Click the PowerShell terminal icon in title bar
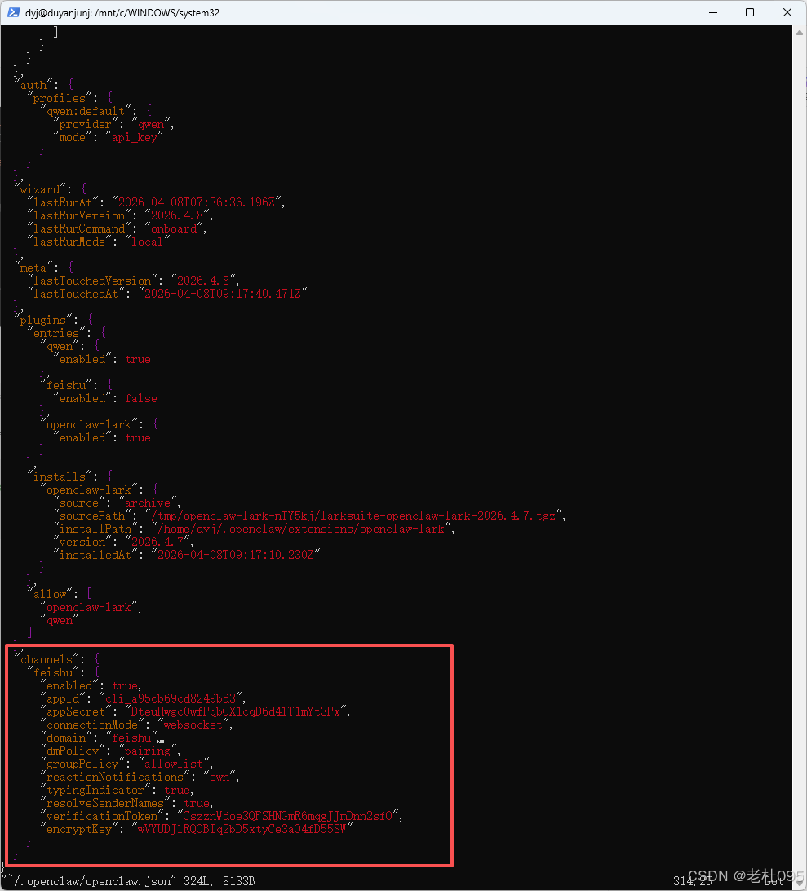This screenshot has width=807, height=891. pos(14,12)
